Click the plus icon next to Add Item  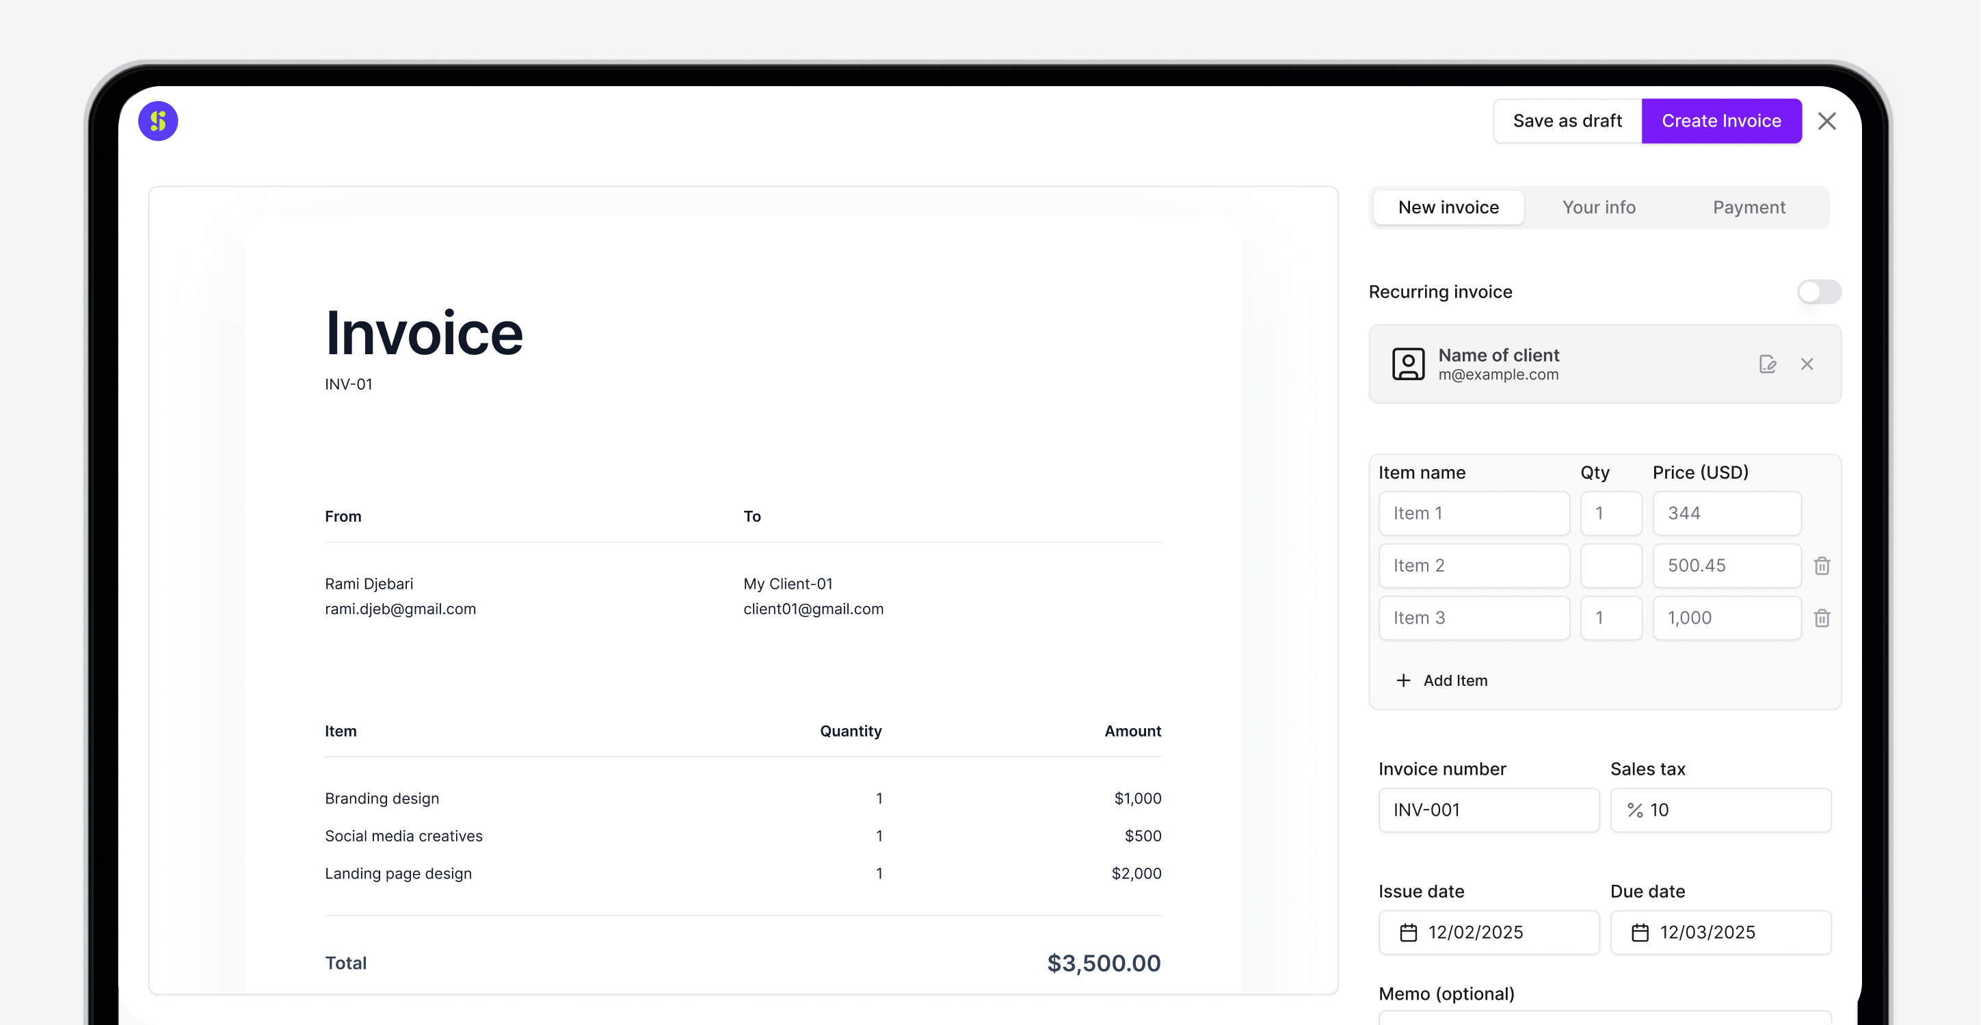pyautogui.click(x=1403, y=680)
